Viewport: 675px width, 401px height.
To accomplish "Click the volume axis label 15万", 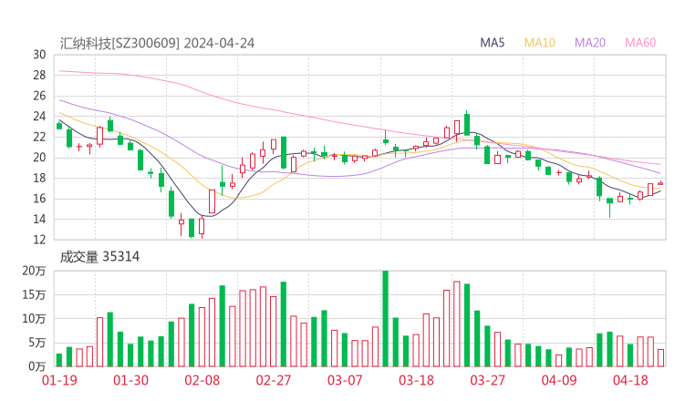I will [x=34, y=294].
